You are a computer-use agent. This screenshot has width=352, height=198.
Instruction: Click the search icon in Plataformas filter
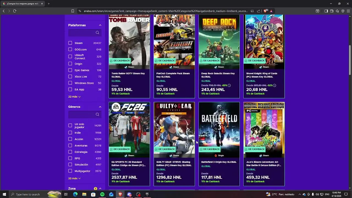point(97,33)
